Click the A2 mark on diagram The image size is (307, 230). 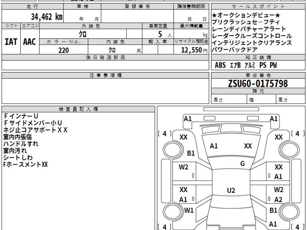pos(278,200)
